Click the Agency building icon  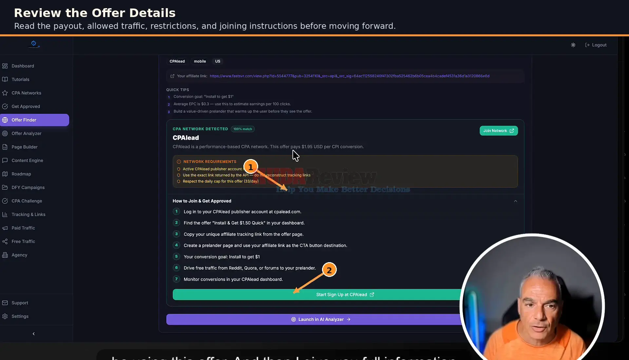[x=5, y=255]
